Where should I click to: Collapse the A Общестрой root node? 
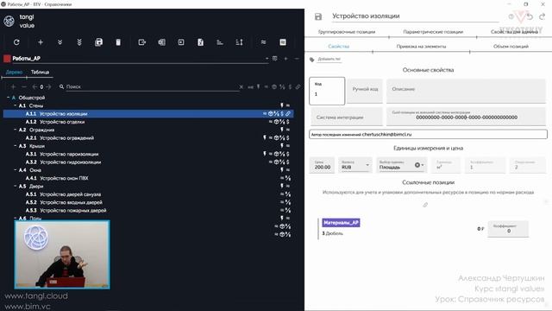click(8, 98)
